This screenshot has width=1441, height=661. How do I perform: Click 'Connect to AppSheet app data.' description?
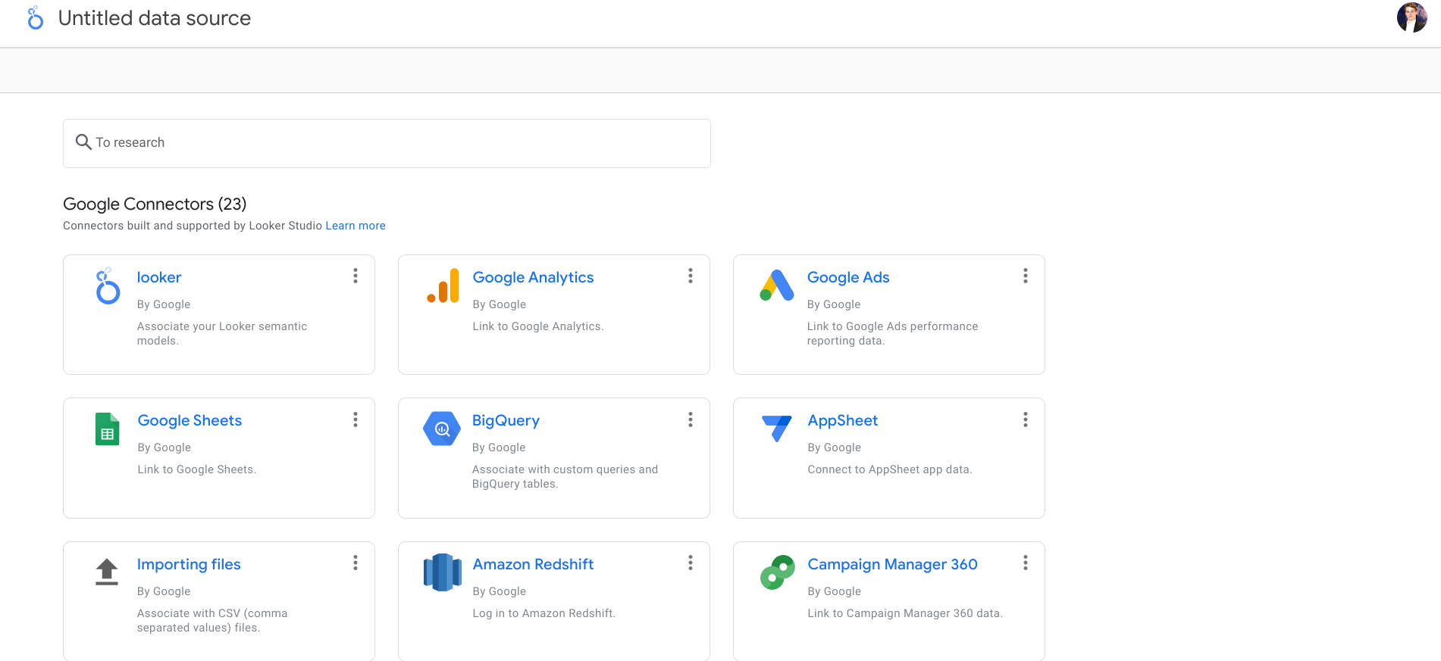coord(889,469)
